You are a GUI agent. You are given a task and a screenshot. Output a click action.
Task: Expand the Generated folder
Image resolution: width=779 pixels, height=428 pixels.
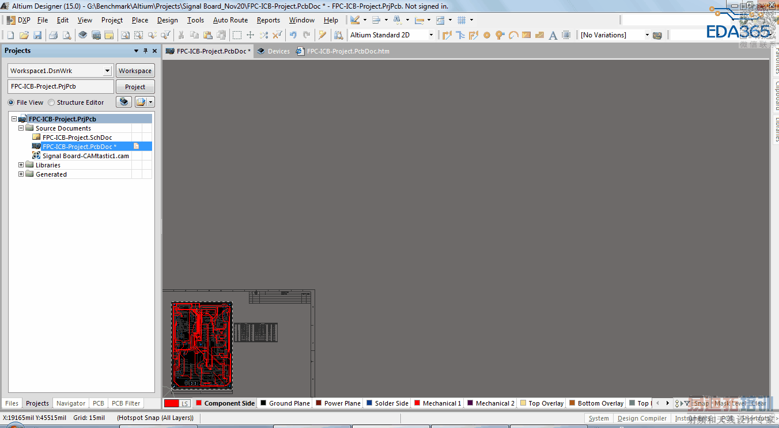pos(21,174)
